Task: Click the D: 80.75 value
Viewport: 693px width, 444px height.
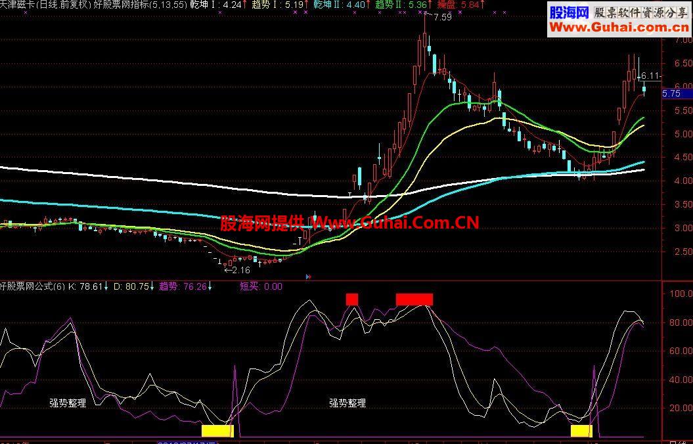Action: pos(134,287)
